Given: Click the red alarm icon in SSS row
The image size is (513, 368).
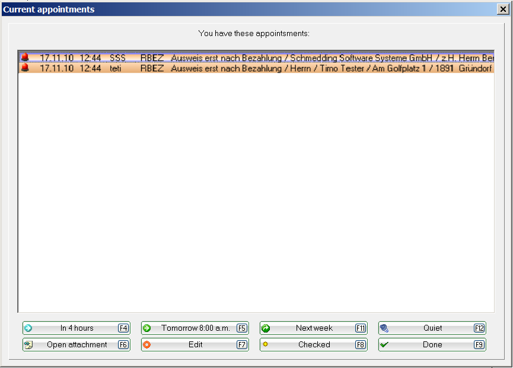Looking at the screenshot, I should pos(25,57).
